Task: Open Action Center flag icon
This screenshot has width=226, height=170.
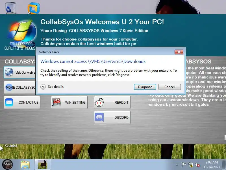Action: [x=184, y=165]
